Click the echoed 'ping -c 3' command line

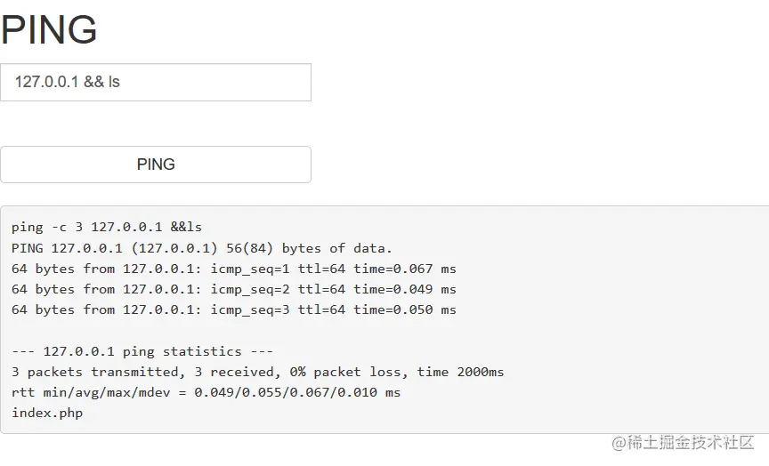click(x=107, y=228)
